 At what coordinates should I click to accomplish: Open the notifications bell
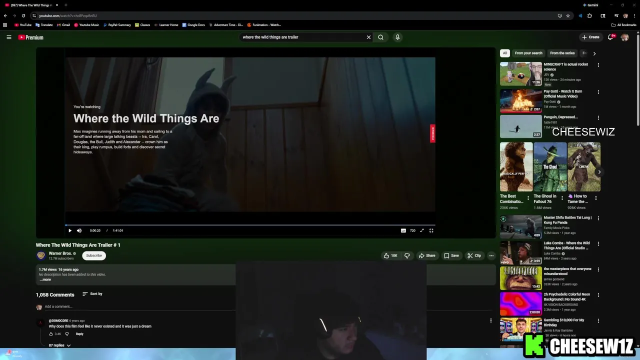610,37
